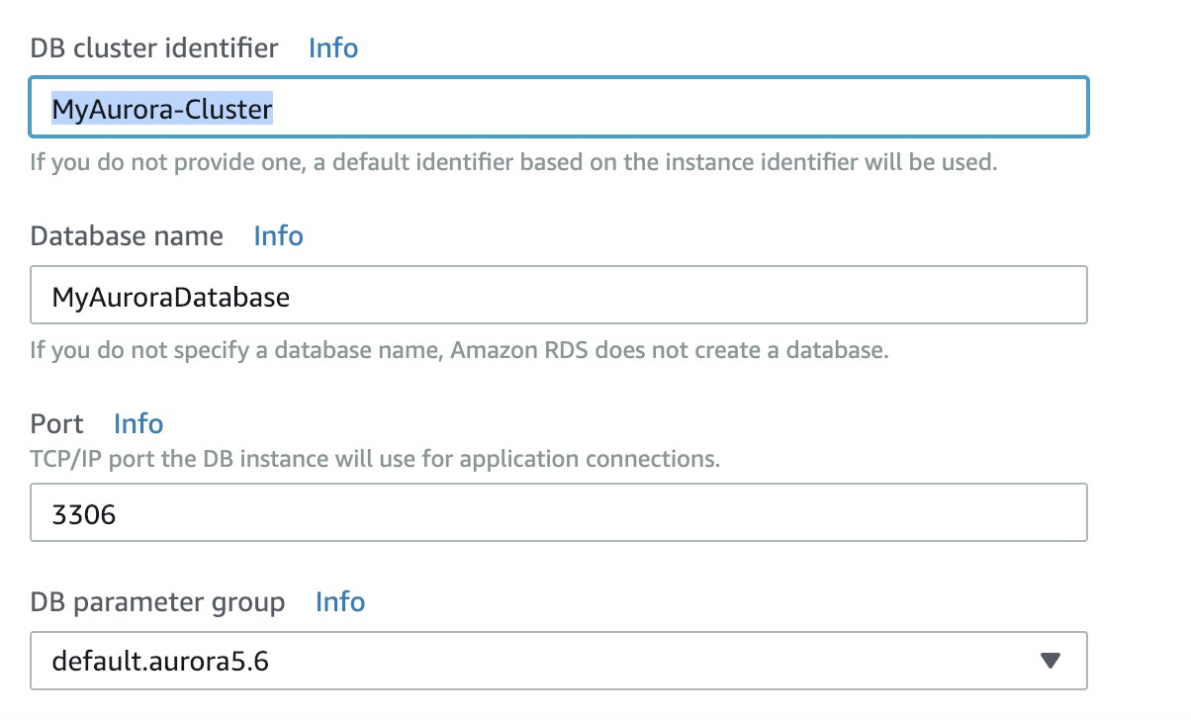Screen dimensions: 1191x720
Task: Click the selected default.aurora5.6 value
Action: (160, 661)
